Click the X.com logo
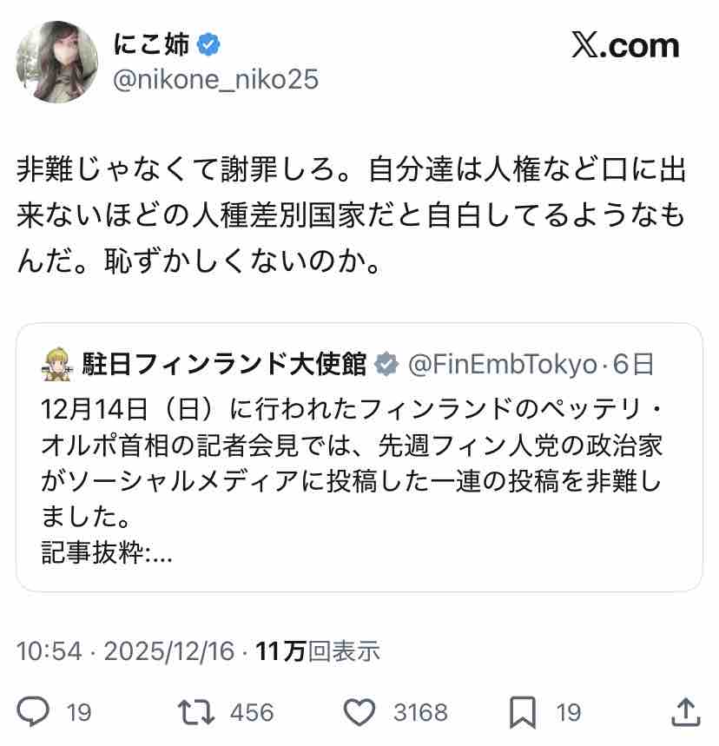 (625, 47)
